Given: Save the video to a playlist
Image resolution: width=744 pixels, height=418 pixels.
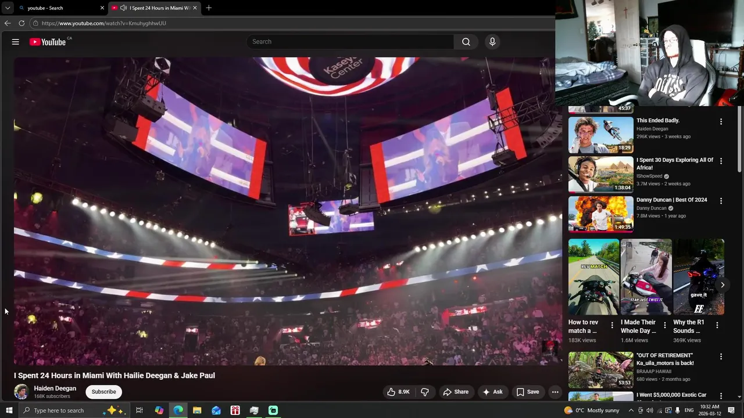Looking at the screenshot, I should [x=528, y=392].
